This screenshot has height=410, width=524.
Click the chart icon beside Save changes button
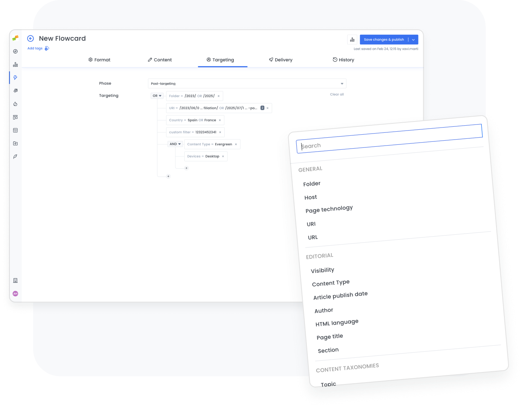tap(352, 39)
